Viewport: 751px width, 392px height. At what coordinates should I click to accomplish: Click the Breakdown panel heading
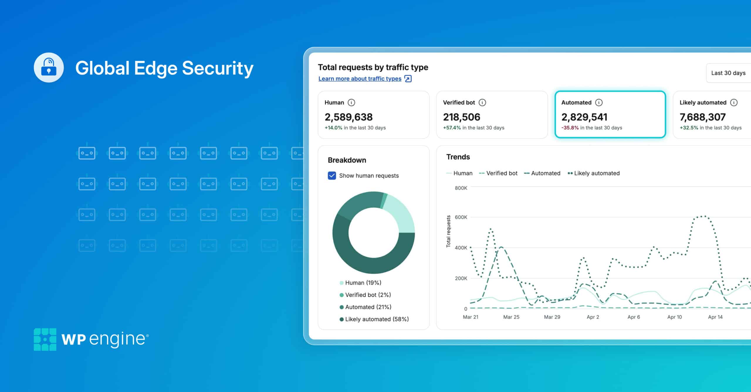click(x=347, y=160)
